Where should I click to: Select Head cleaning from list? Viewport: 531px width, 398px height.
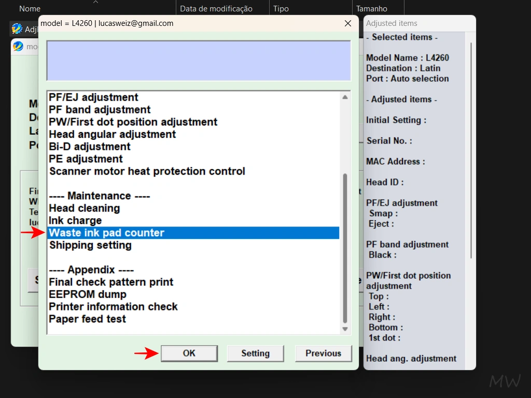(85, 208)
